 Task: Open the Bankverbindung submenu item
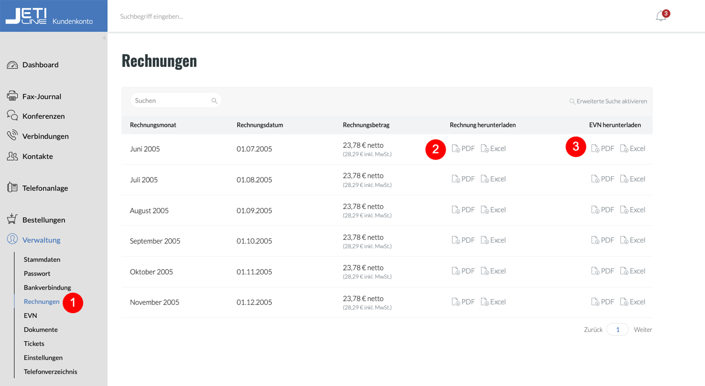point(47,288)
